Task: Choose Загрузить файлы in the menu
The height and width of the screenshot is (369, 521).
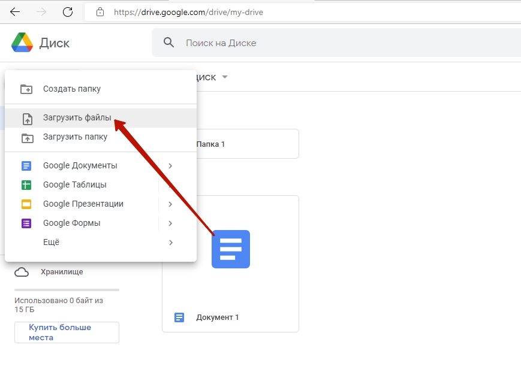Action: tap(101, 118)
